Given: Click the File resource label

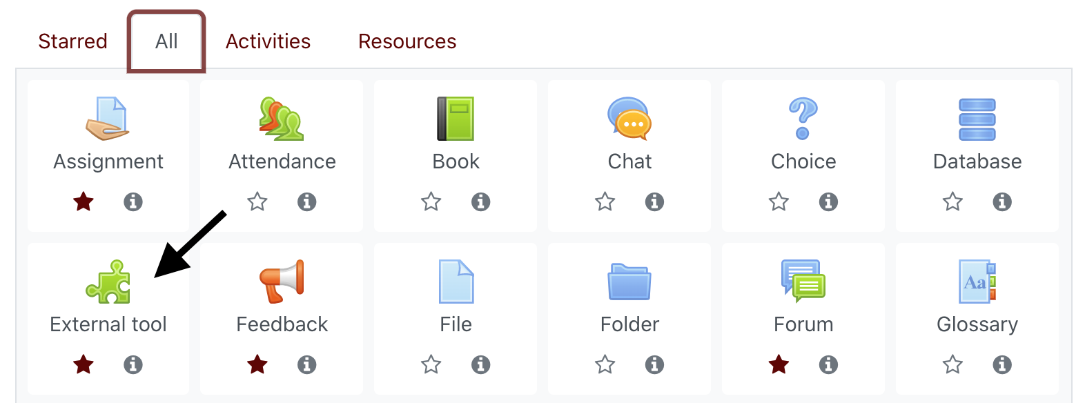Looking at the screenshot, I should (x=456, y=324).
